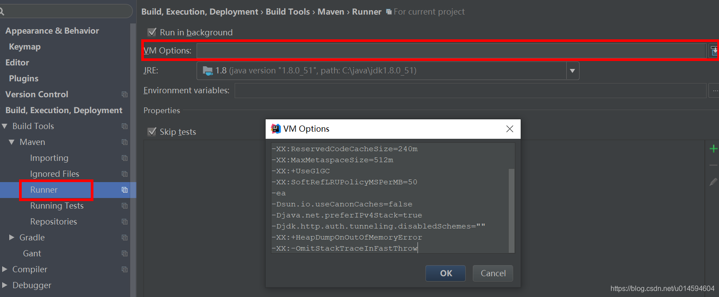This screenshot has width=719, height=297.
Task: Collapse the Maven tree node
Action: point(12,142)
